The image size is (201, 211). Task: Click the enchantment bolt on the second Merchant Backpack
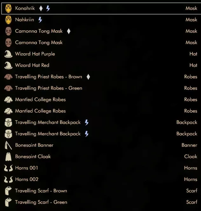[x=87, y=134]
